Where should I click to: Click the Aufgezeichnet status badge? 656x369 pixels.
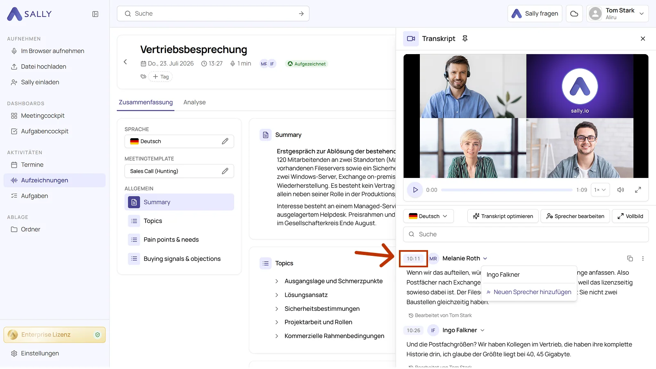(x=307, y=64)
